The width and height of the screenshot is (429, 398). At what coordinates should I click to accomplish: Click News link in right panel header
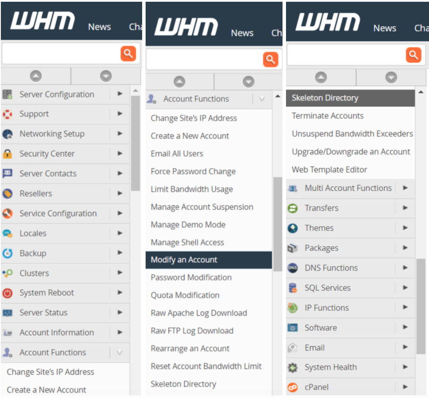click(x=385, y=28)
